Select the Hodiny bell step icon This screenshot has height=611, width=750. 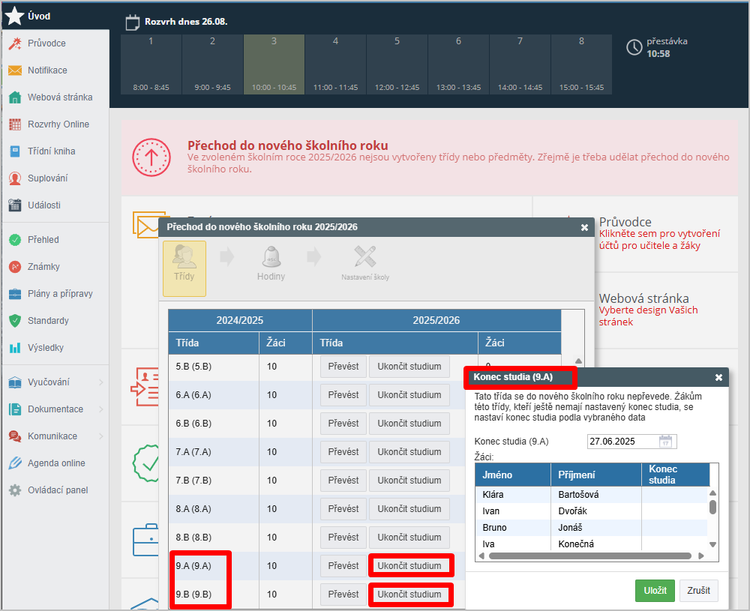tap(271, 259)
